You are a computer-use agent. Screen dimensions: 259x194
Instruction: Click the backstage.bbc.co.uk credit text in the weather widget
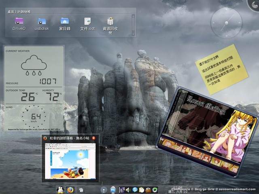pos(34,129)
